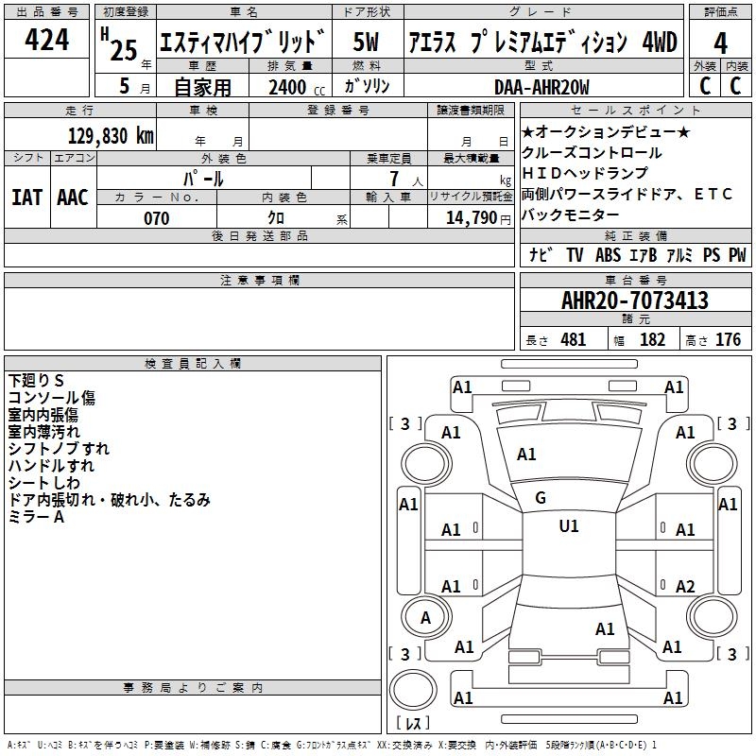Select the exterior color パール
Screen dimensions: 756x756
coord(203,180)
